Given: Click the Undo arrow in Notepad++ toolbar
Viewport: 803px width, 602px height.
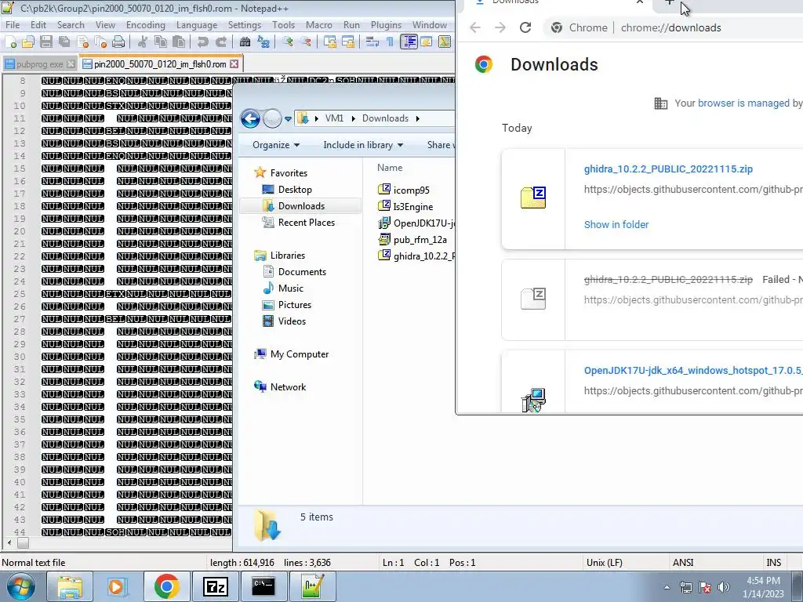Looking at the screenshot, I should click(203, 42).
